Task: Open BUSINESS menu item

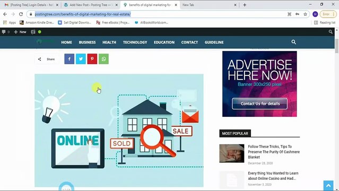Action: coord(87,42)
